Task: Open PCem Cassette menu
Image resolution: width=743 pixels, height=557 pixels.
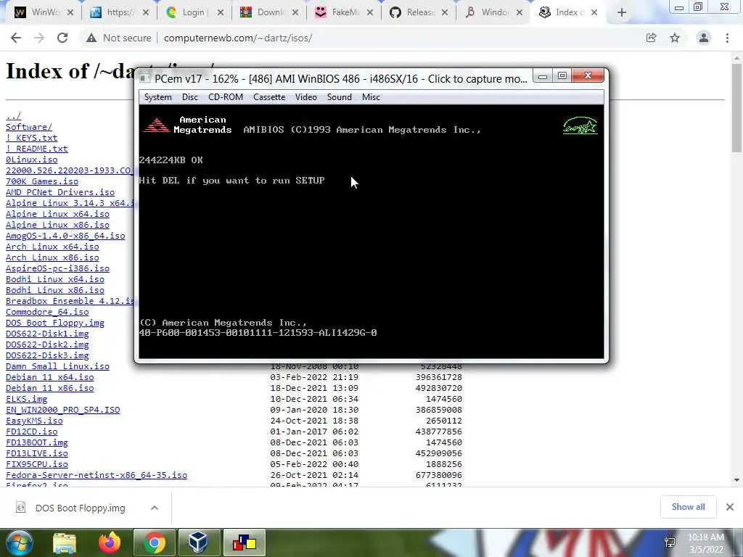Action: 269,97
